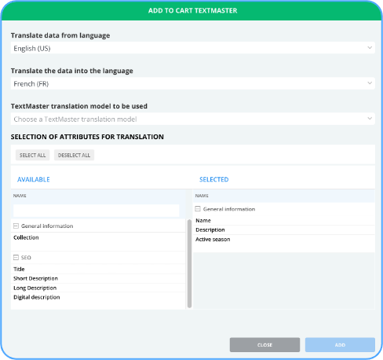Select Name in the Selected list

point(203,220)
